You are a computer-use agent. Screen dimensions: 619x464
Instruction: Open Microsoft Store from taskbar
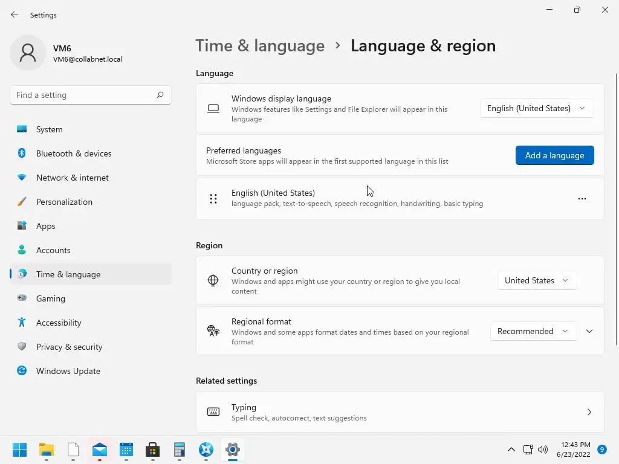coord(152,449)
